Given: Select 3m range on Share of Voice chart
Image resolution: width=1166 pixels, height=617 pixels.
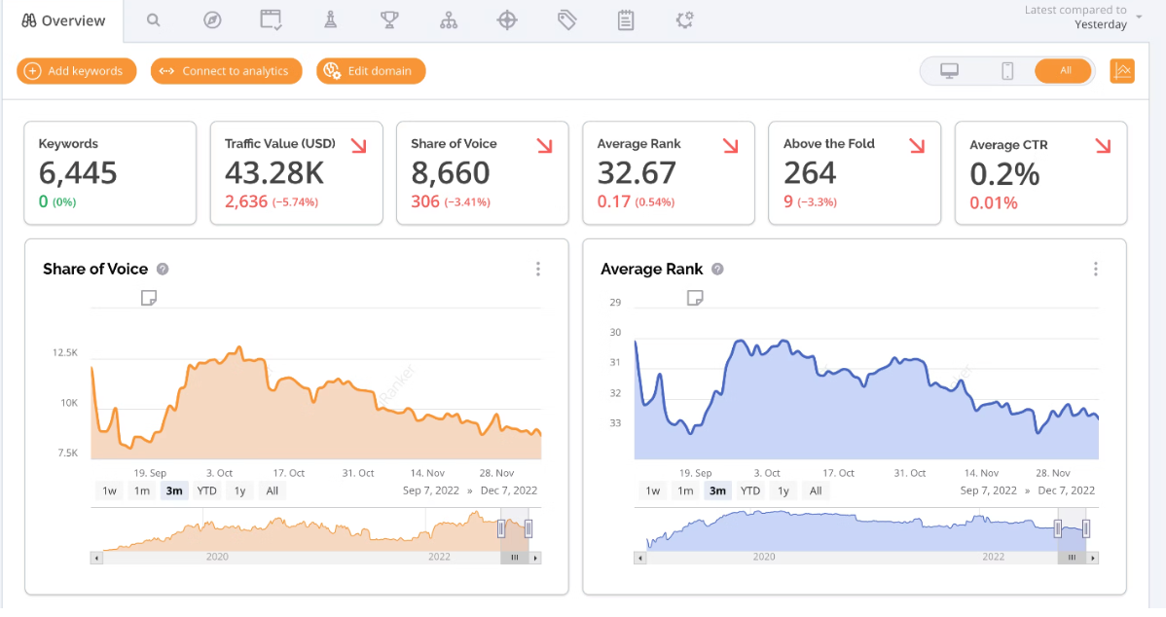Looking at the screenshot, I should 174,490.
